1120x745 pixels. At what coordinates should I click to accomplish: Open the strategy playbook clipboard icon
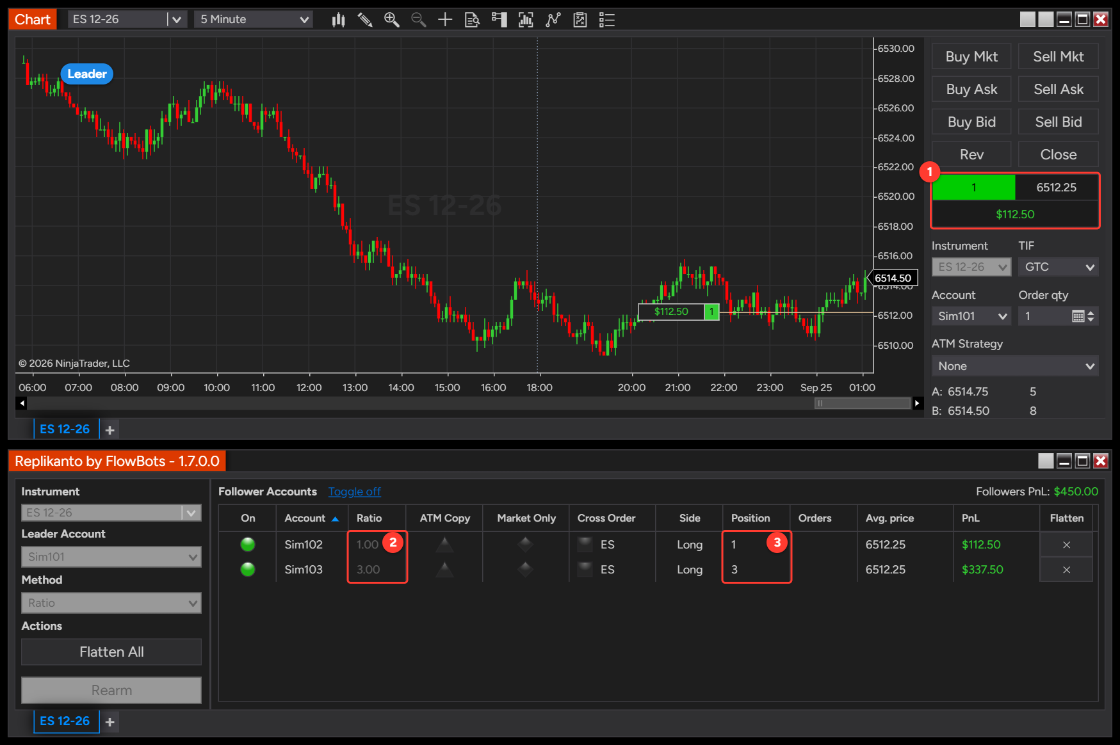(580, 20)
